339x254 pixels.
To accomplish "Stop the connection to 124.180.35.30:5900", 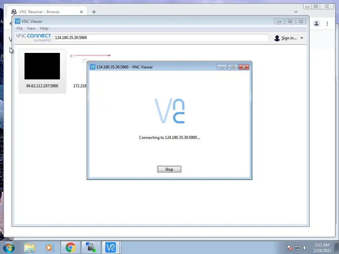I will 169,169.
